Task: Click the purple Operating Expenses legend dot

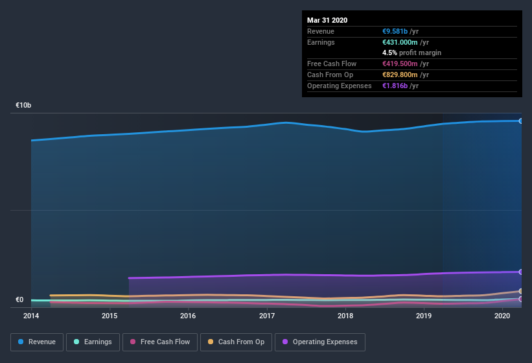Action: [x=285, y=342]
